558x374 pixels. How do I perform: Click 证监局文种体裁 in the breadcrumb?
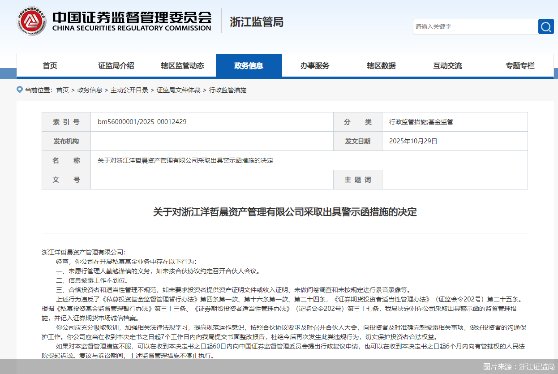point(178,90)
